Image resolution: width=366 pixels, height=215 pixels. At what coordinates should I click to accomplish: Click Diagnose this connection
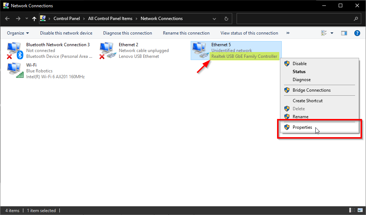[127, 33]
